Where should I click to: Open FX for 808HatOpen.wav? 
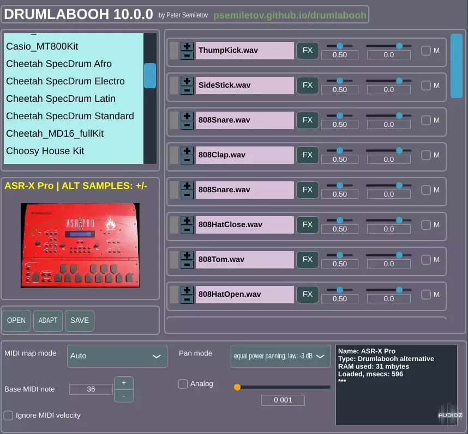[308, 294]
